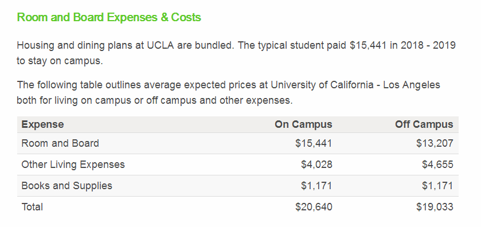Screen dimensions: 481x227
Task: Select the $13,207 off campus value
Action: point(435,143)
